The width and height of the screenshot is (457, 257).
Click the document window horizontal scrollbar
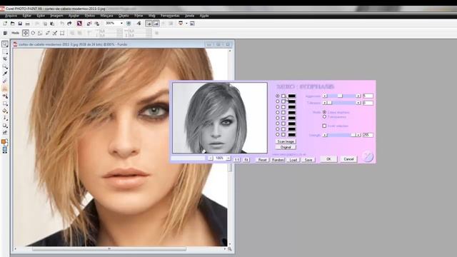coord(120,249)
